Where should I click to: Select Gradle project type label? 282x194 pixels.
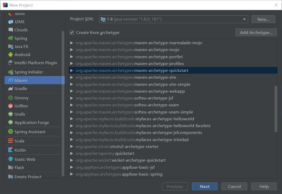coord(21,89)
